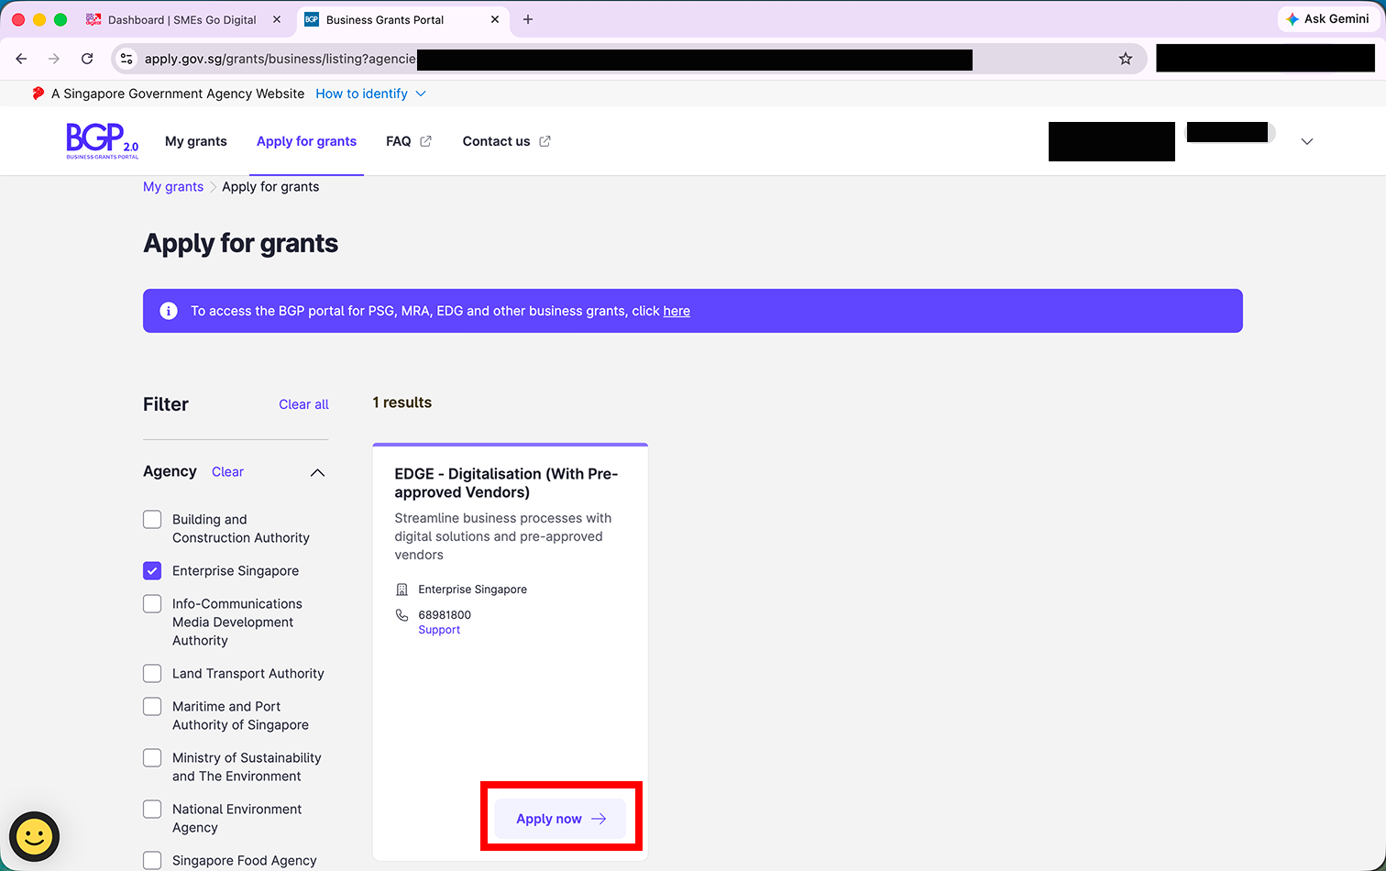Uncheck the Enterprise Singapore checkbox

152,570
